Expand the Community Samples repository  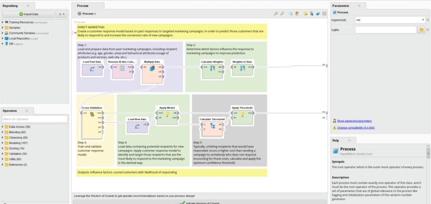(3, 33)
